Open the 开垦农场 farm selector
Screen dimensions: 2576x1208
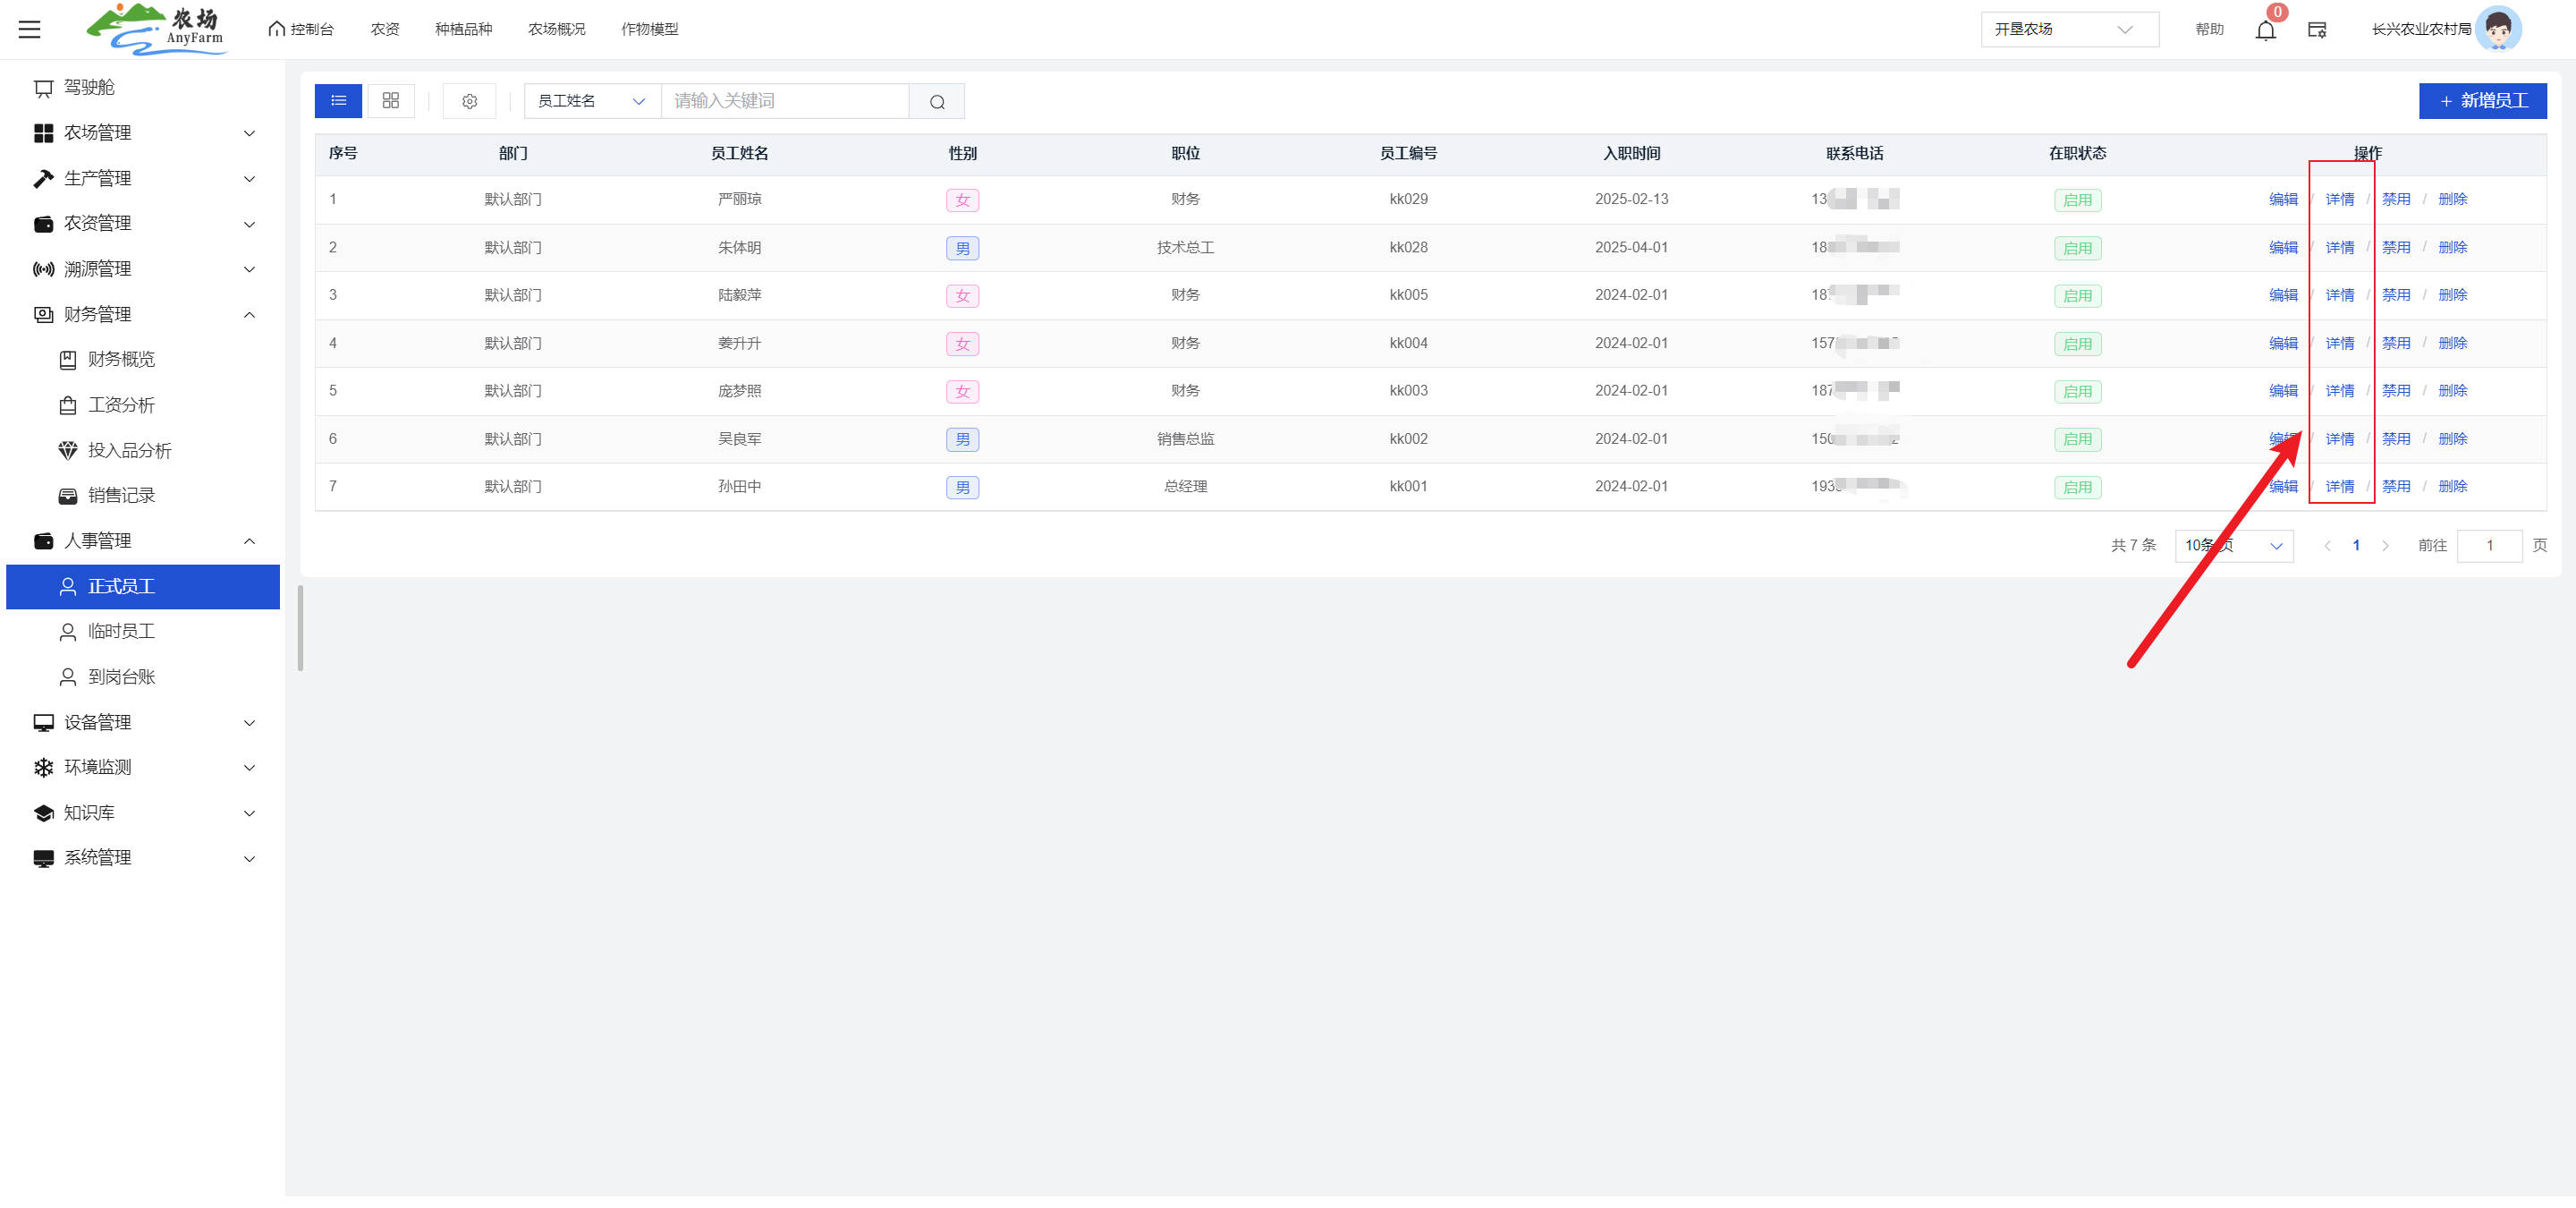[2068, 29]
